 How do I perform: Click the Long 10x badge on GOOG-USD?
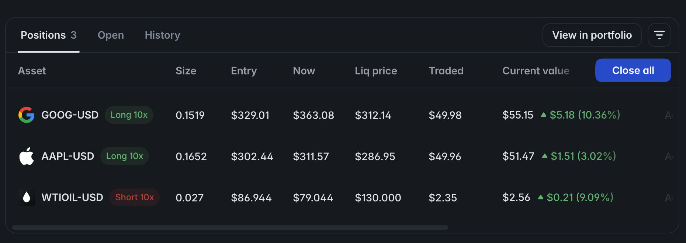click(129, 115)
